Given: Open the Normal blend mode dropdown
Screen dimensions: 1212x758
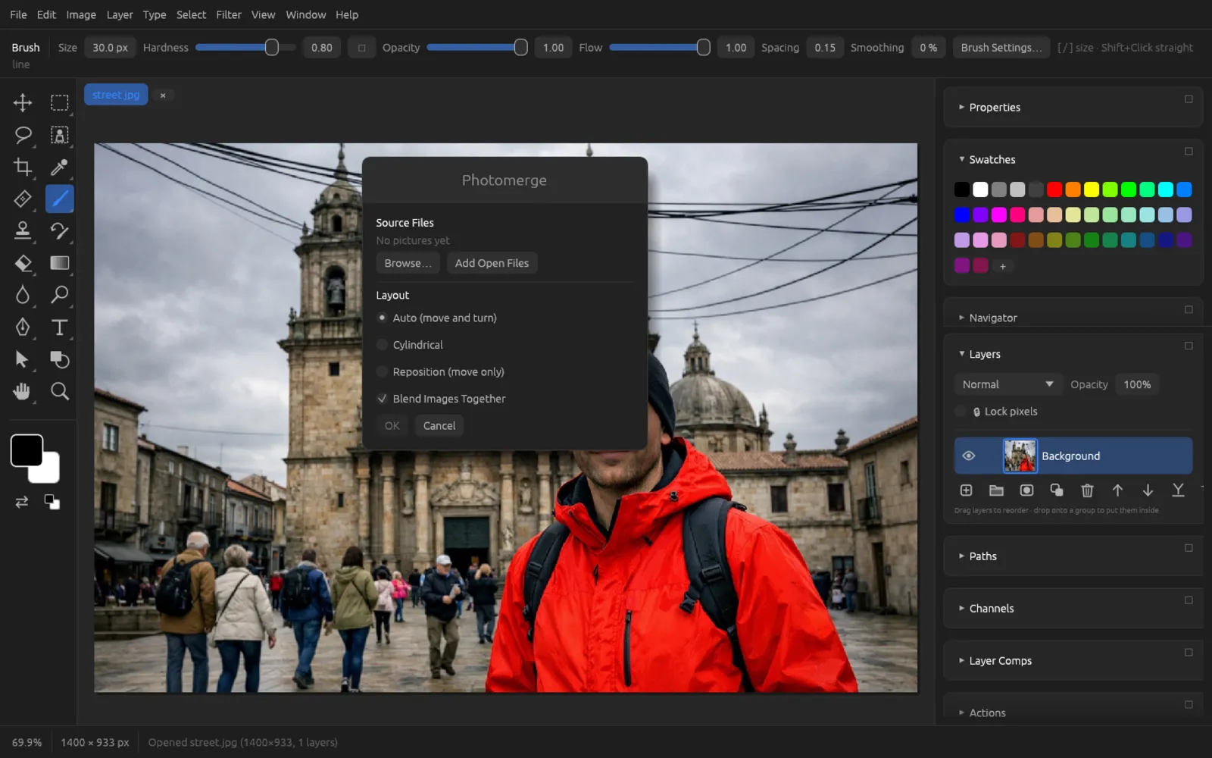Looking at the screenshot, I should [x=1007, y=384].
